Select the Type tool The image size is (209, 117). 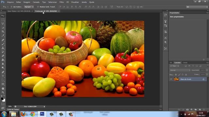(3, 76)
